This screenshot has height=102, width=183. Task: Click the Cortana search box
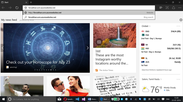[x=32, y=99]
